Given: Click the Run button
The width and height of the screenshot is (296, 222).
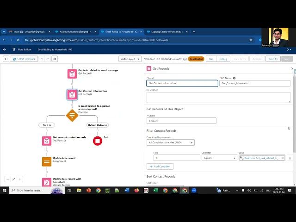Looking at the screenshot, I should pos(211,59).
